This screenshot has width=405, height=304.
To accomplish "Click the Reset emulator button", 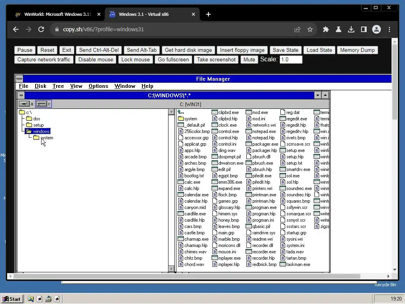I will [x=47, y=50].
